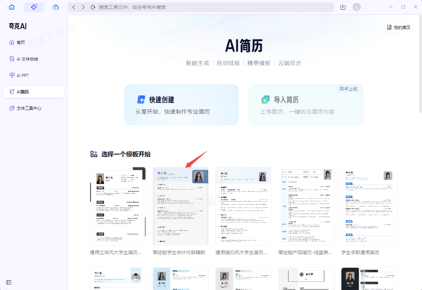Screen dimensions: 422x290
Task: Click the 首页 home icon in sidebar
Action: click(x=11, y=42)
